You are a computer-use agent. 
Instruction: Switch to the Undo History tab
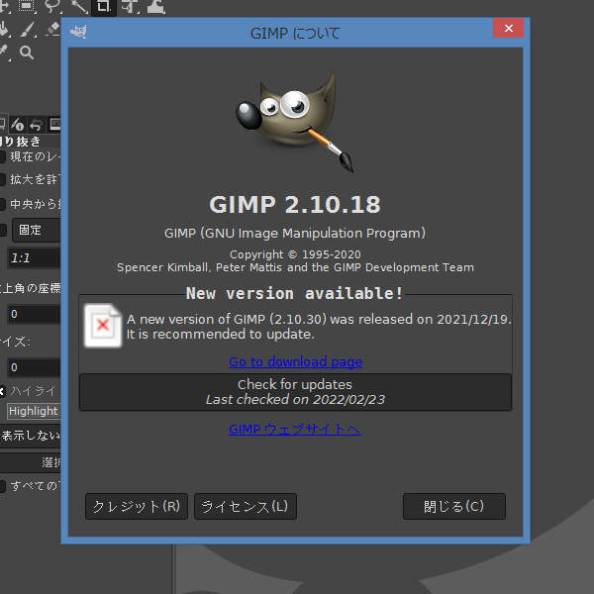(x=36, y=125)
